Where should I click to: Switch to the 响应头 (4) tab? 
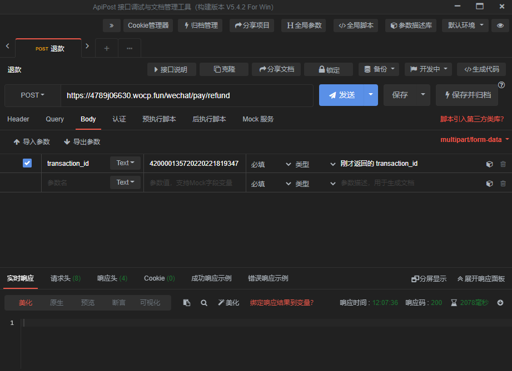(x=112, y=278)
